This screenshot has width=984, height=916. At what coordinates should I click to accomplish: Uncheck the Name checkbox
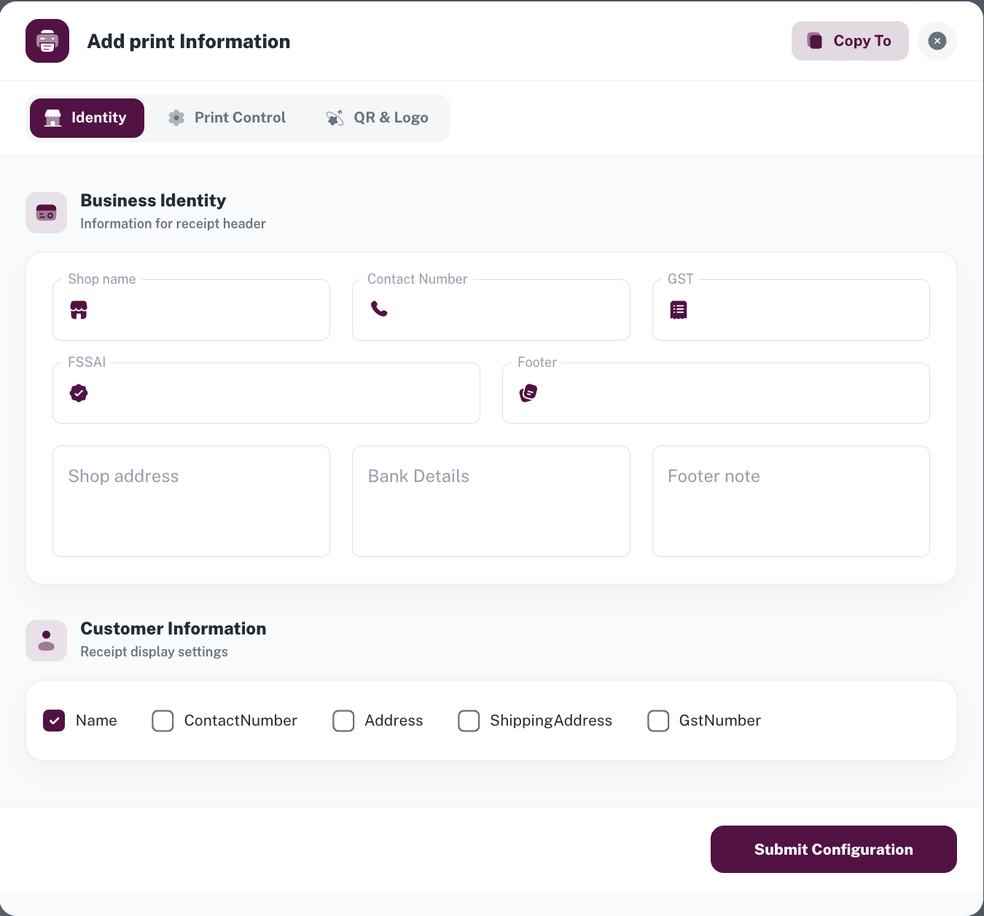[54, 721]
